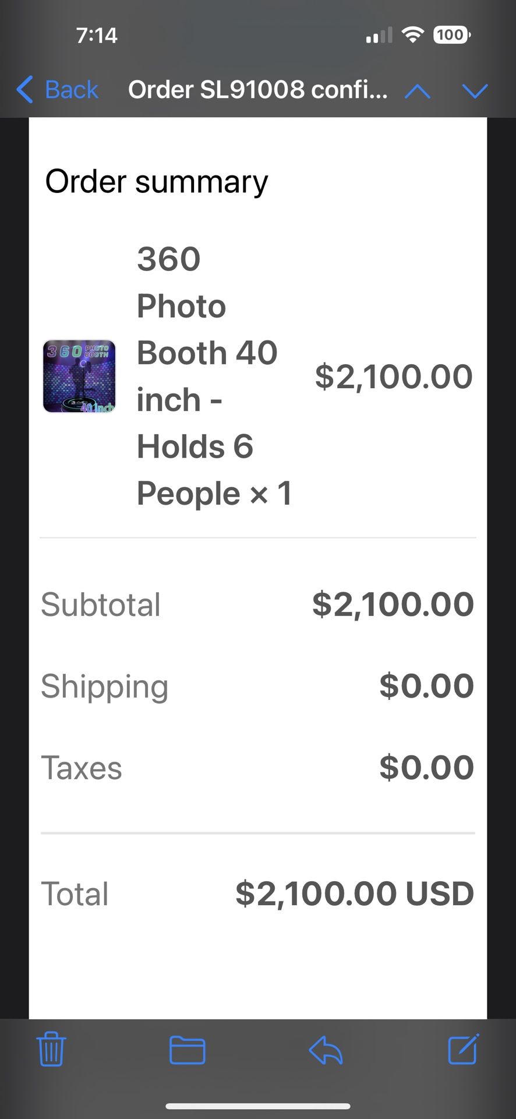Tap the reply arrow icon
The height and width of the screenshot is (1119, 516).
(x=326, y=1050)
